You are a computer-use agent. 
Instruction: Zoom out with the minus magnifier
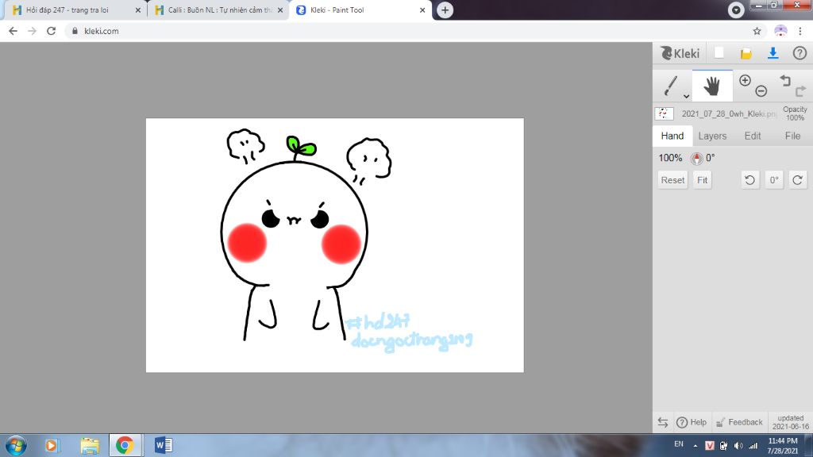point(761,91)
